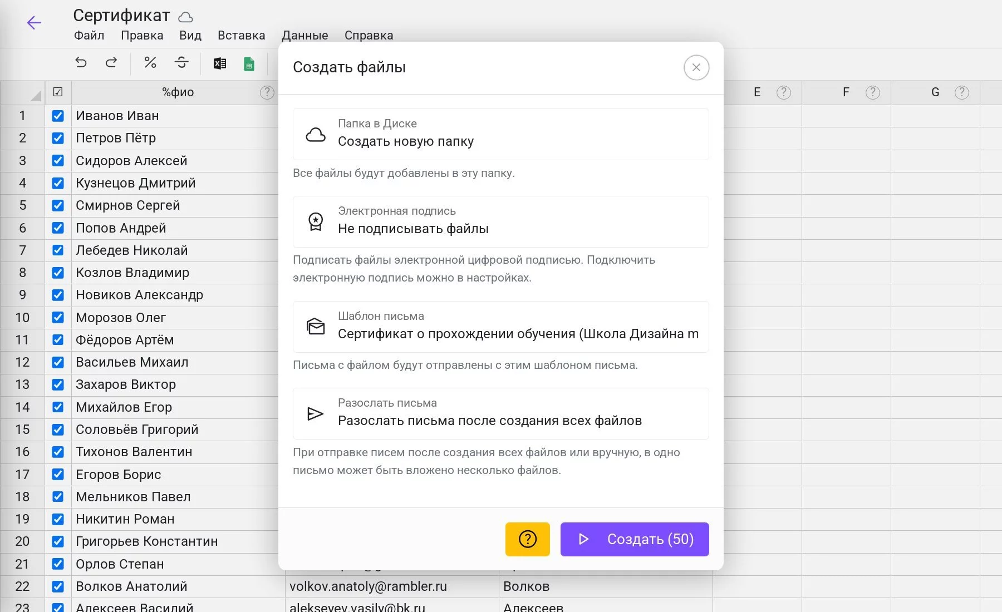Uncheck the Иванов Иван row

click(x=58, y=116)
